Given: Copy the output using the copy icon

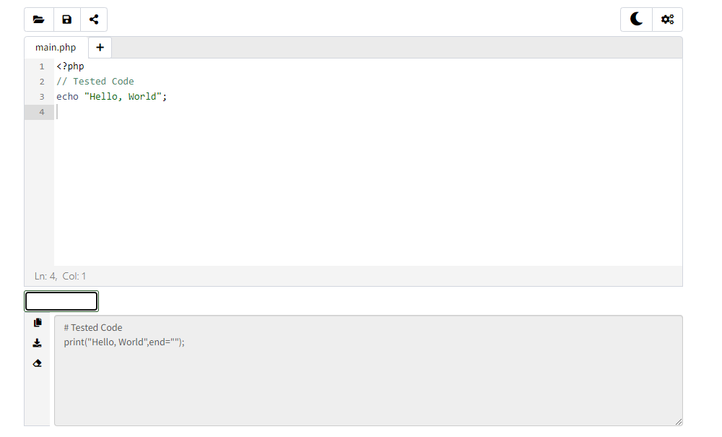Looking at the screenshot, I should click(x=38, y=323).
